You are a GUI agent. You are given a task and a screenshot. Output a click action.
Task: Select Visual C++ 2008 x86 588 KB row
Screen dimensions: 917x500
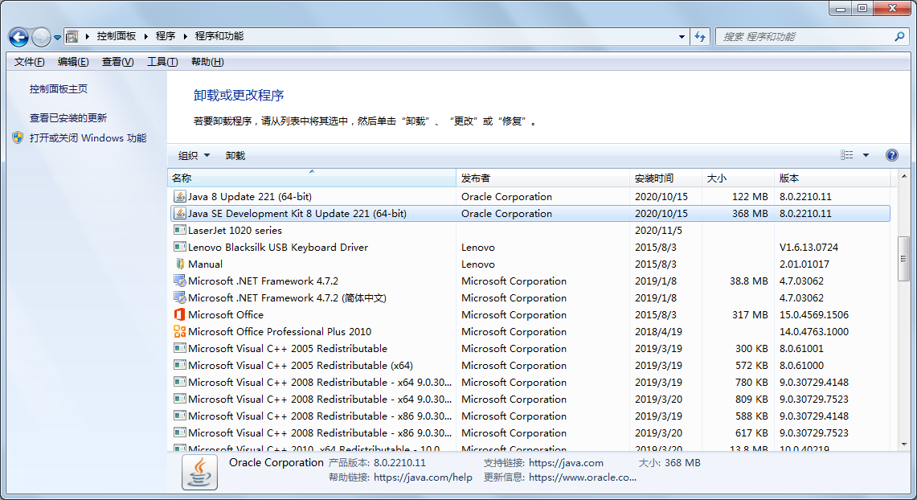530,416
